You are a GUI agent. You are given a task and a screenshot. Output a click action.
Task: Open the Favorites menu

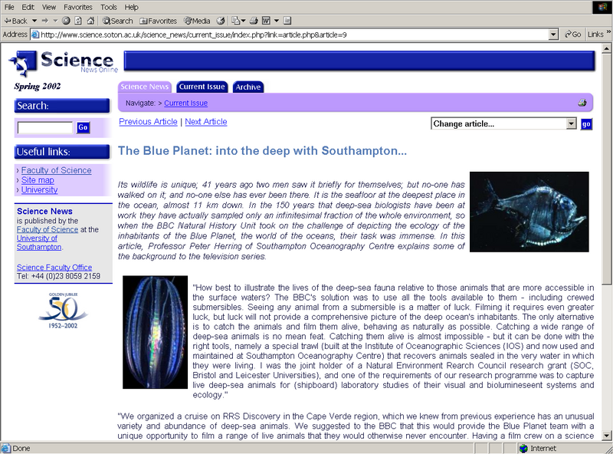point(78,7)
